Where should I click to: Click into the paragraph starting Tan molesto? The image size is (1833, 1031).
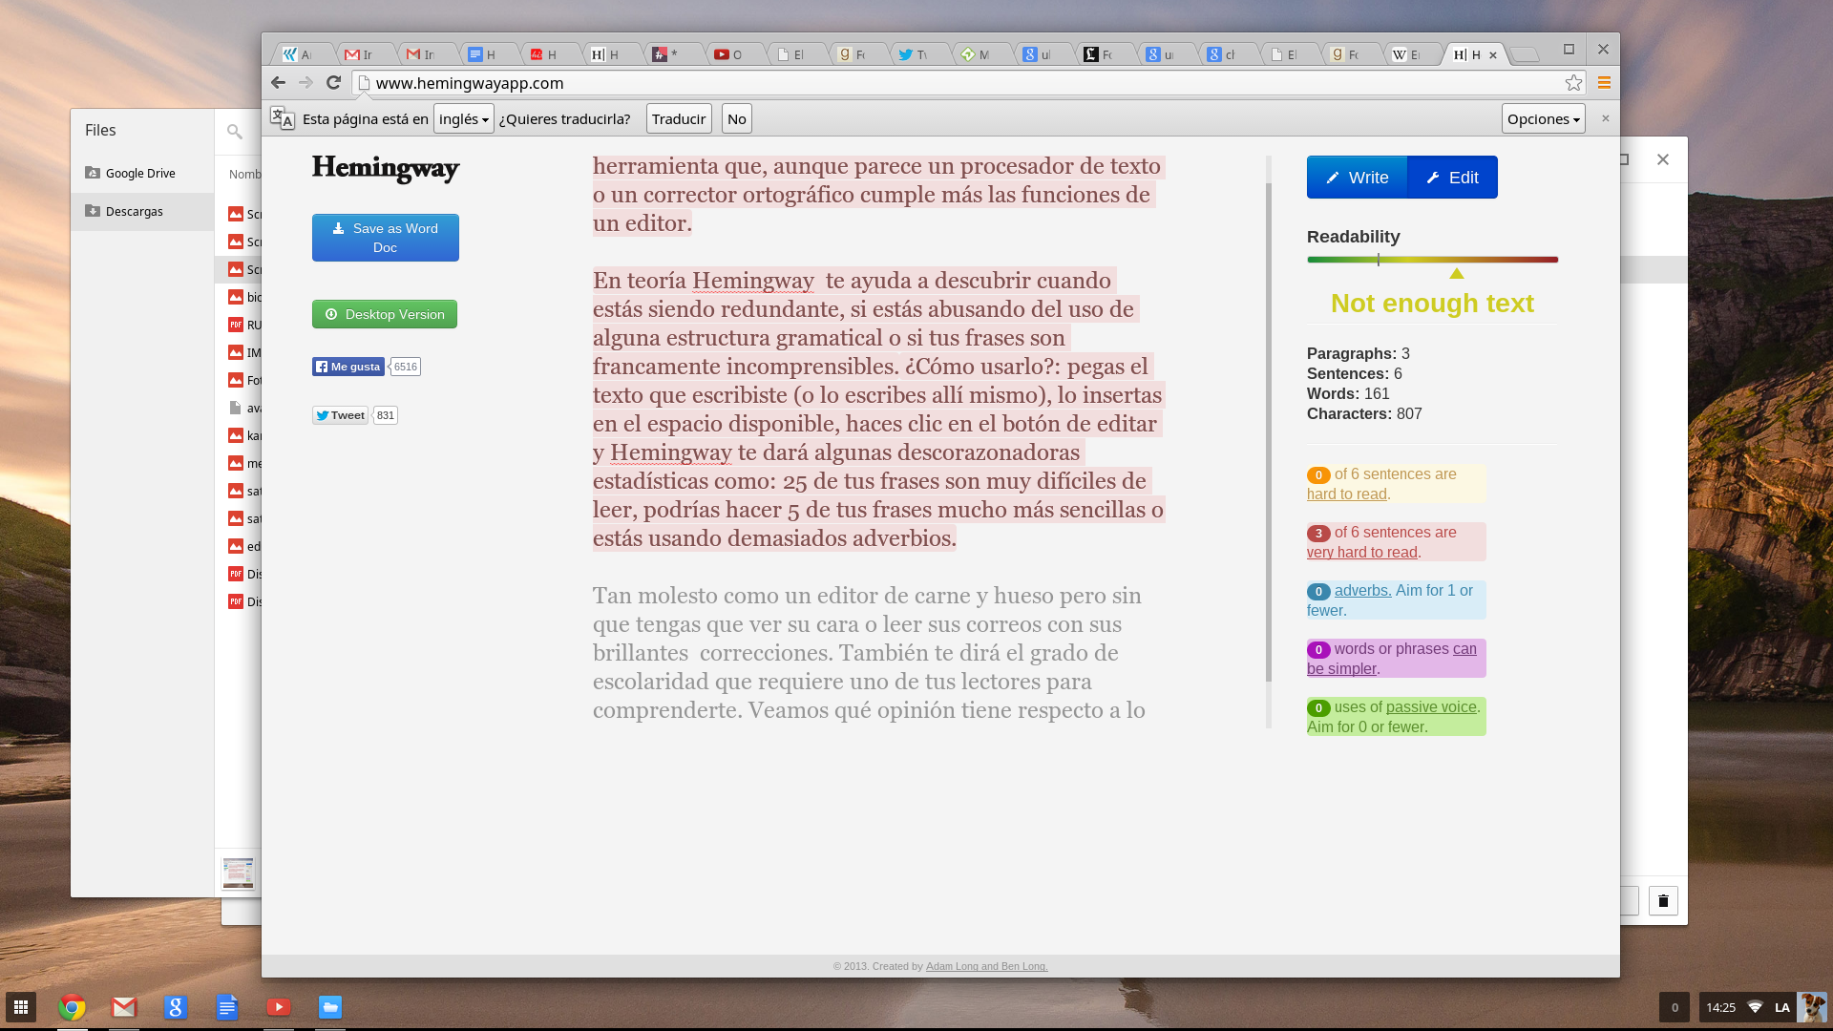(869, 653)
